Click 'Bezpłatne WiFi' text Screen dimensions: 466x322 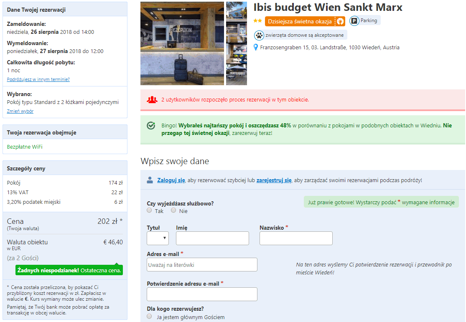25,147
